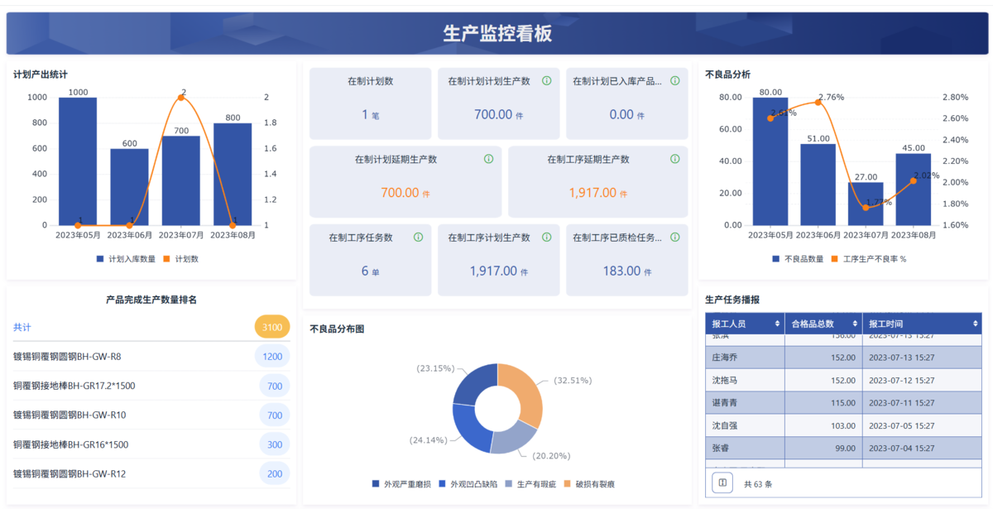Open the column layout icon below the table
This screenshot has height=509, width=993.
pyautogui.click(x=722, y=483)
